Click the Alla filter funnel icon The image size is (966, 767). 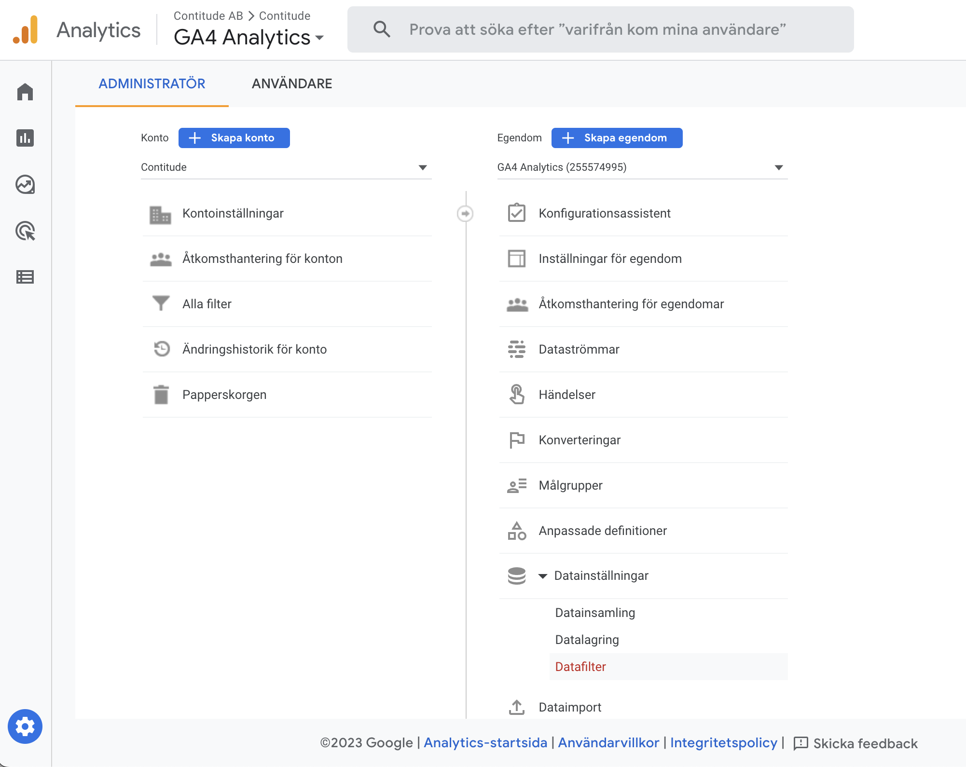coord(161,304)
